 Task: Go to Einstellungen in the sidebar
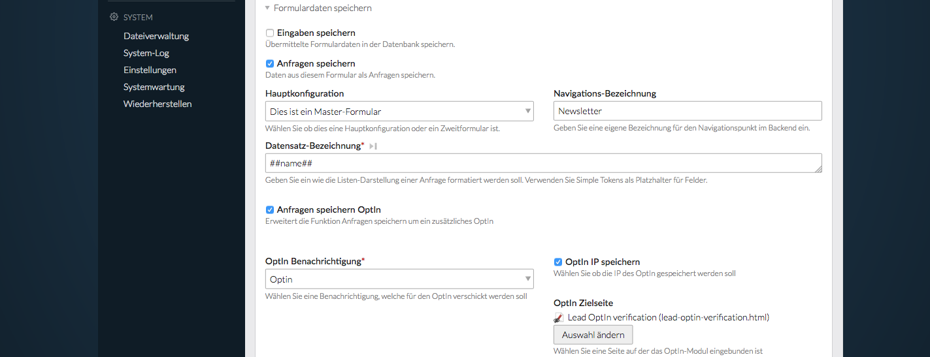(150, 70)
